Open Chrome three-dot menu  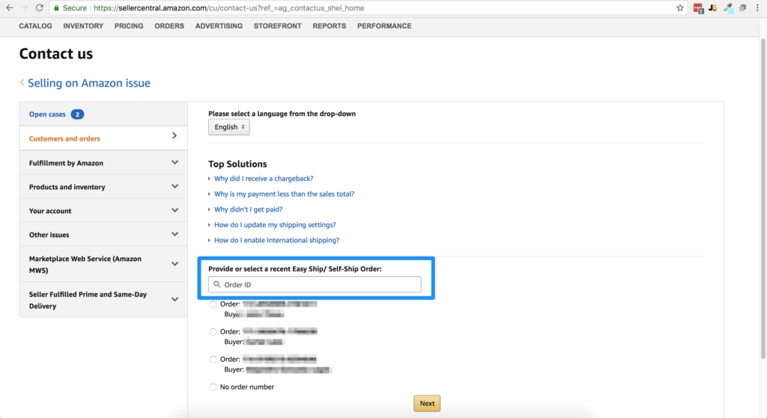(757, 7)
